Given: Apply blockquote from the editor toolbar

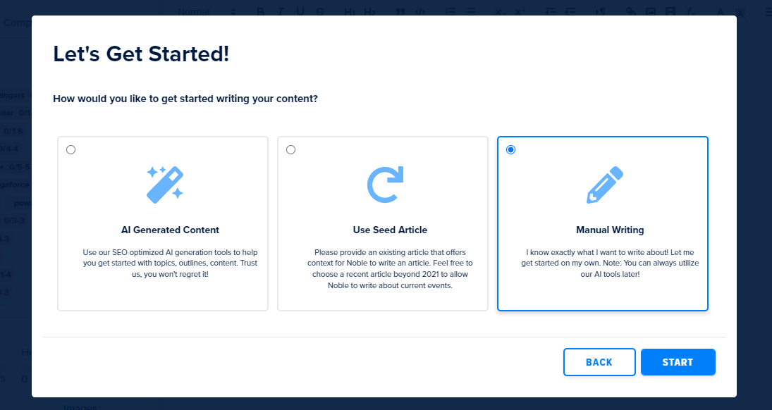Looking at the screenshot, I should click(x=400, y=11).
